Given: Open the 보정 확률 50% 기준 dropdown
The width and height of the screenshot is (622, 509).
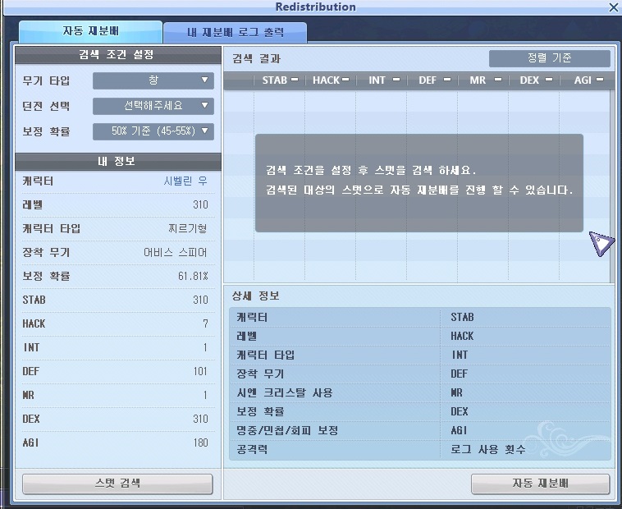Looking at the screenshot, I should point(153,131).
